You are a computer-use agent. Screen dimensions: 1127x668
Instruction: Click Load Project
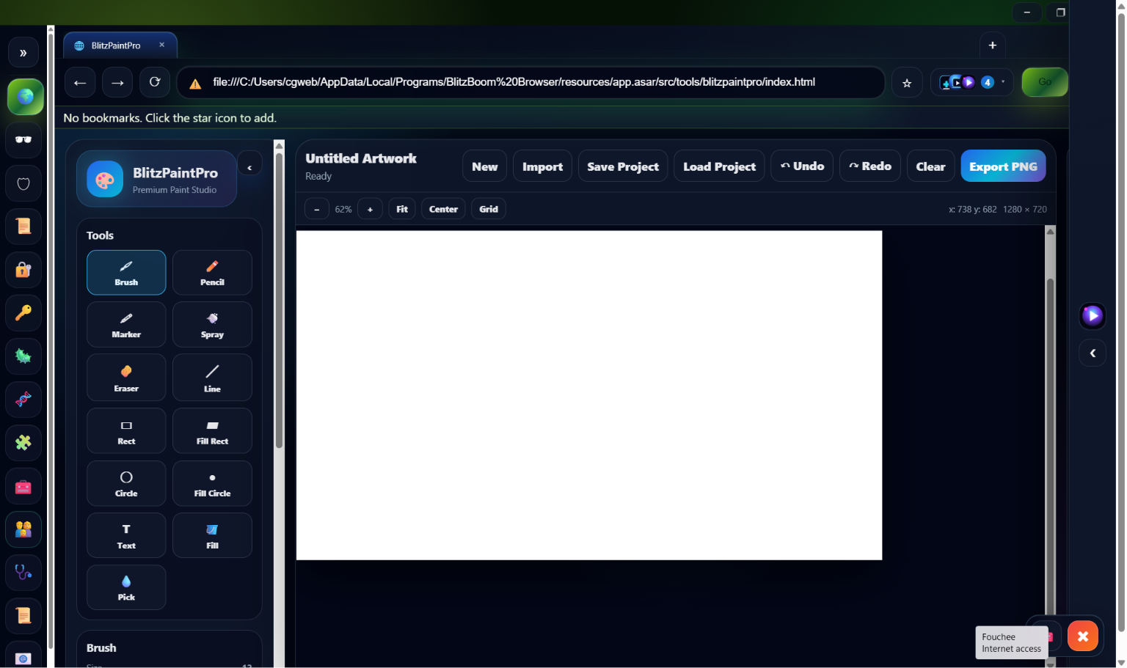click(719, 166)
